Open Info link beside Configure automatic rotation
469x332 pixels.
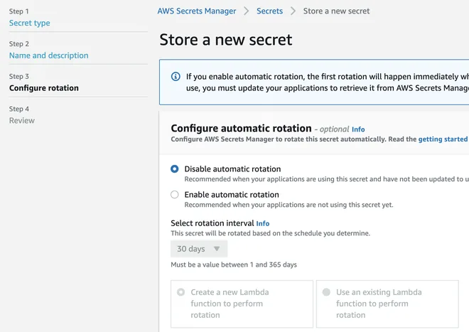tap(358, 129)
